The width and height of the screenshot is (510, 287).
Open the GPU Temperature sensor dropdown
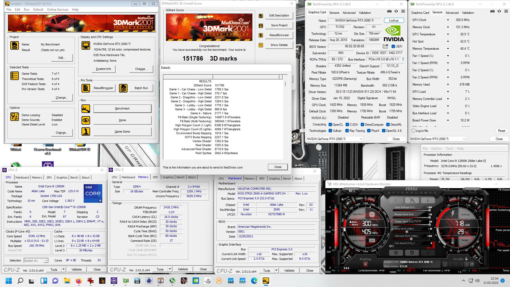[448, 34]
